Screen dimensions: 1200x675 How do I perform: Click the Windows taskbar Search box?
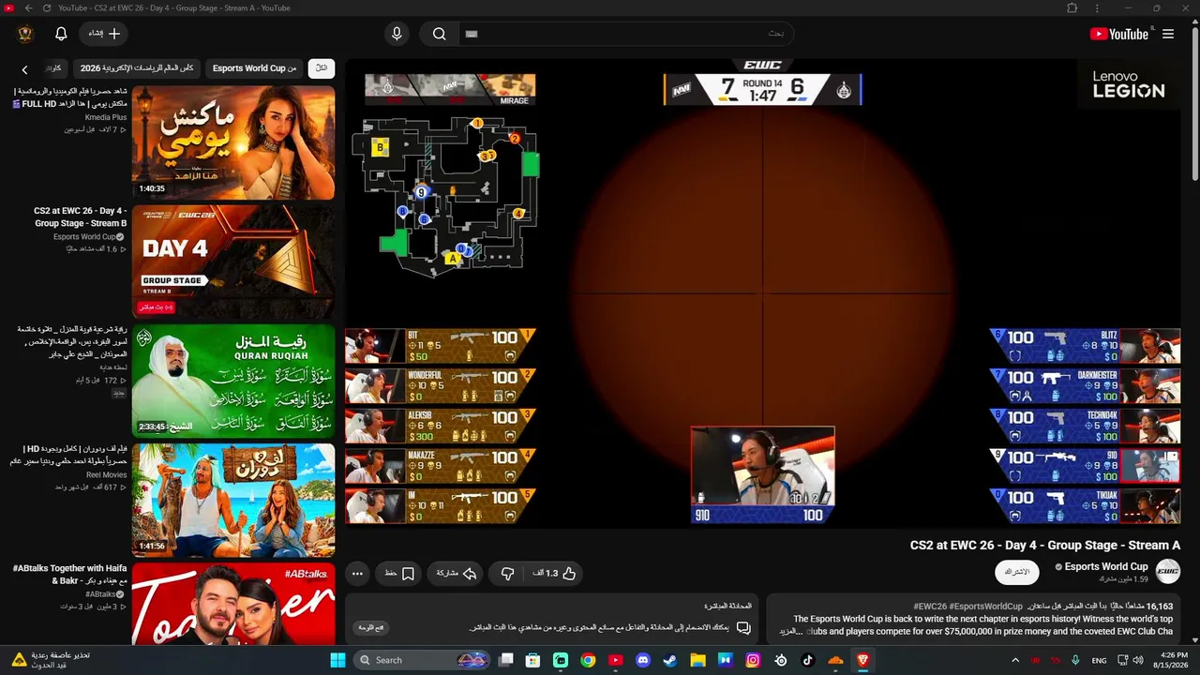pos(423,660)
